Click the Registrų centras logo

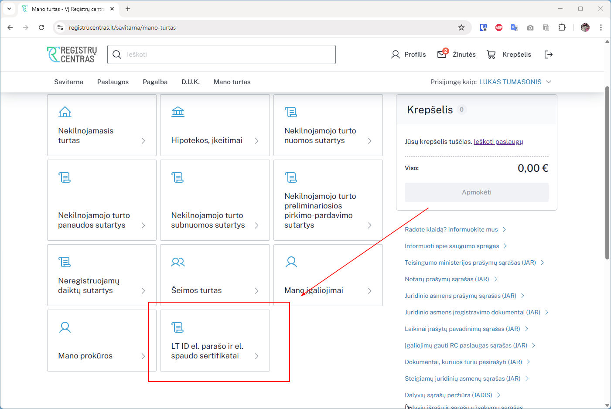coord(72,55)
